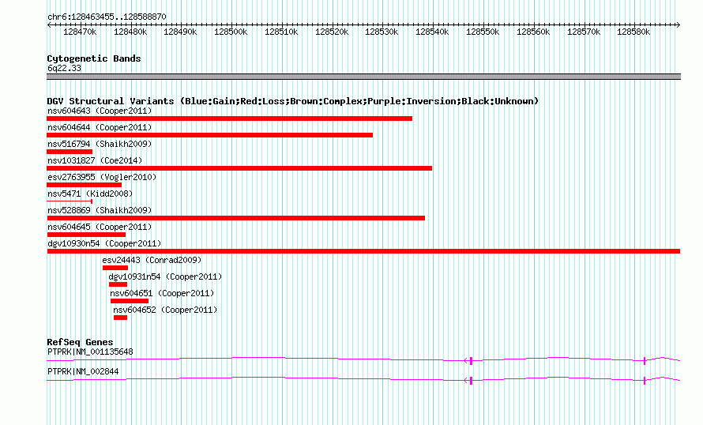Click the esv2763955 (Vogler2010) label
This screenshot has width=703, height=425.
coord(102,177)
